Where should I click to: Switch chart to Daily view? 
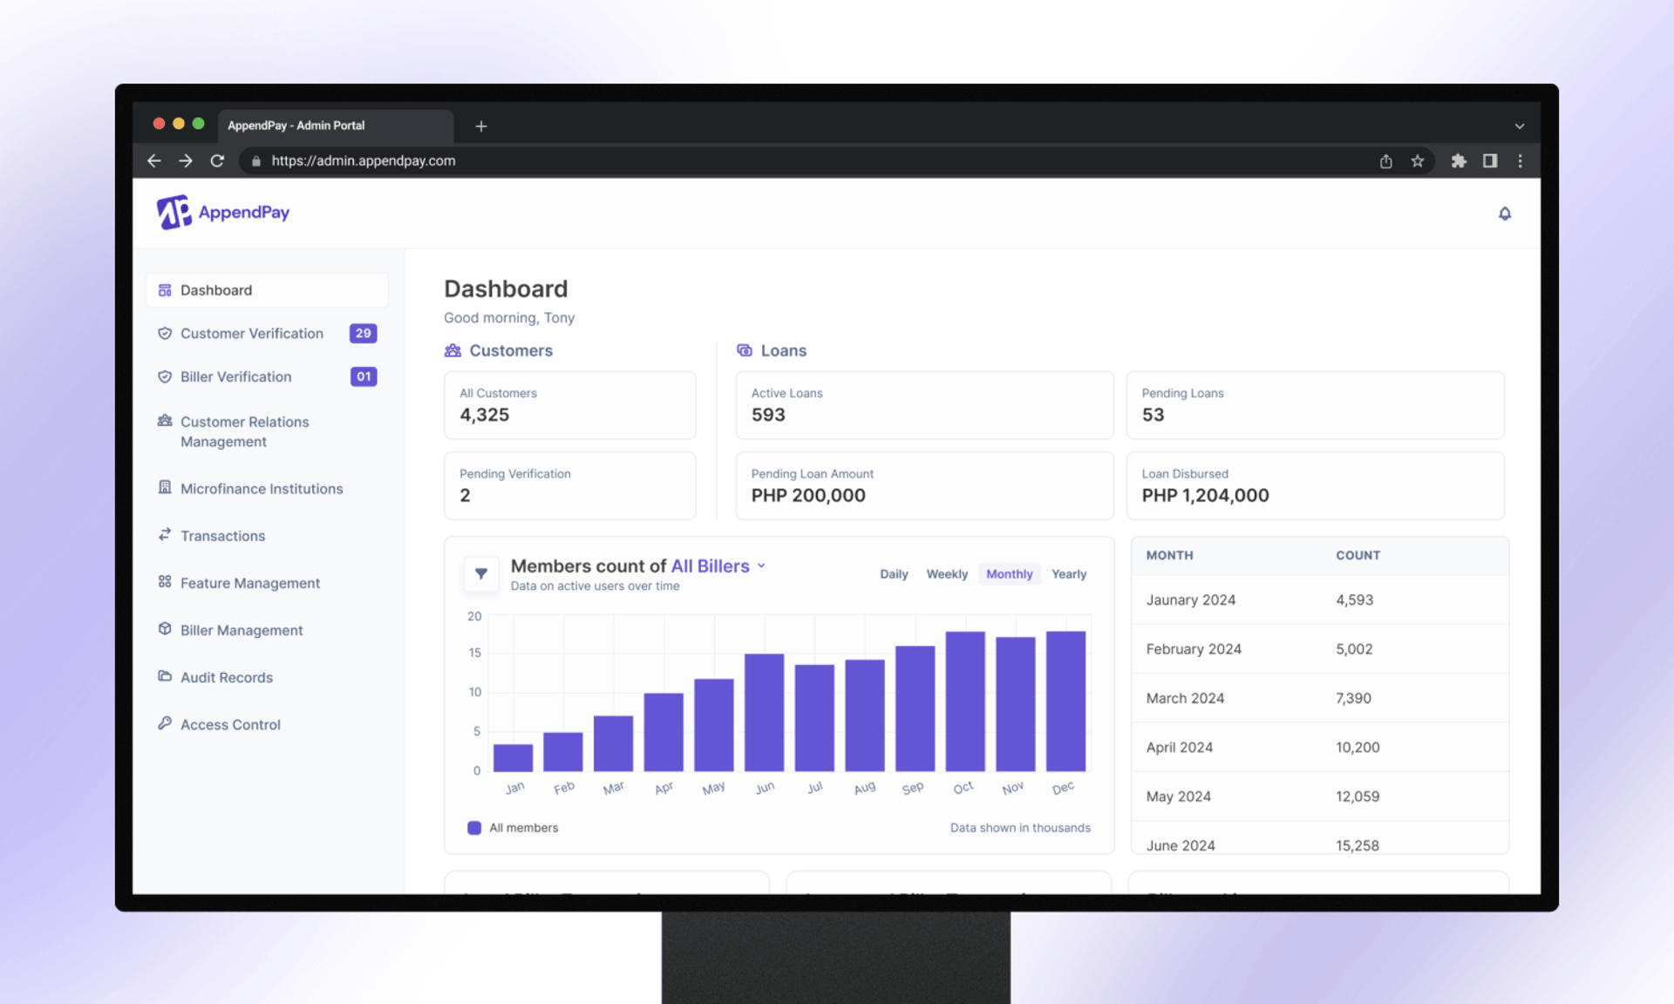894,573
